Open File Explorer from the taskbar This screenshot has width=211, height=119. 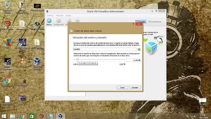tap(13, 116)
